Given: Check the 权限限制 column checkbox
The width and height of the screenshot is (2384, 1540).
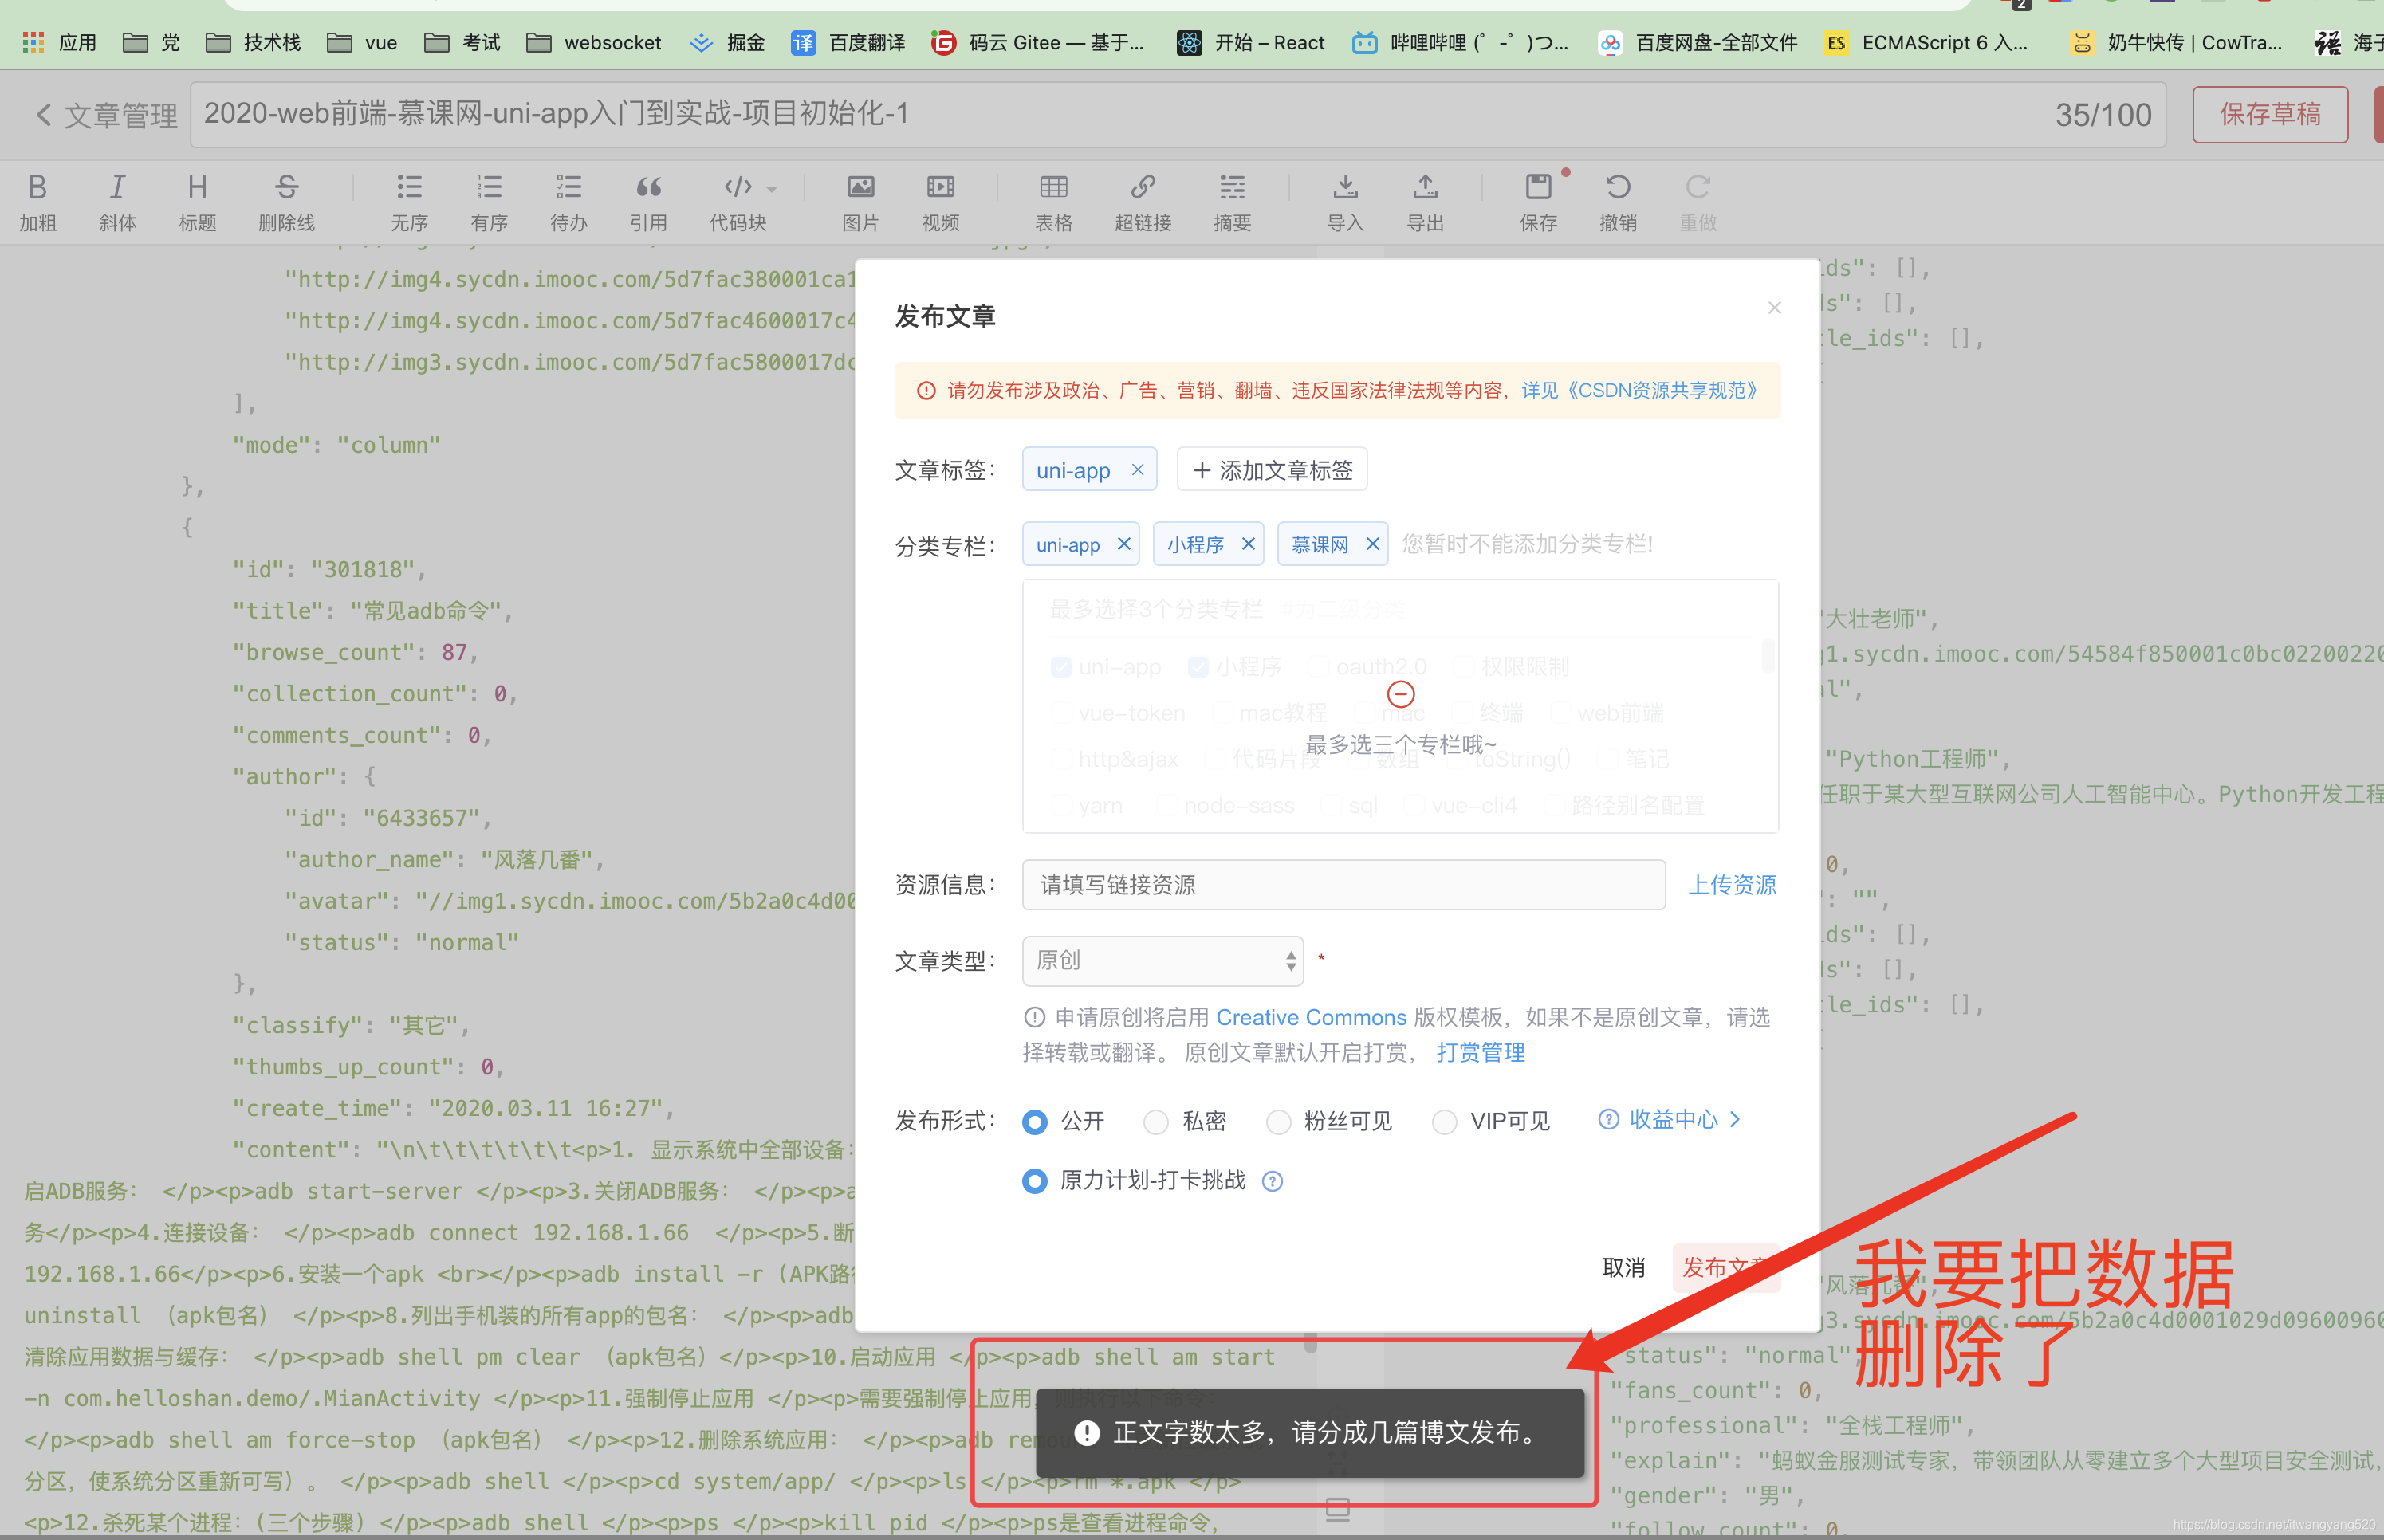Looking at the screenshot, I should click(1464, 667).
